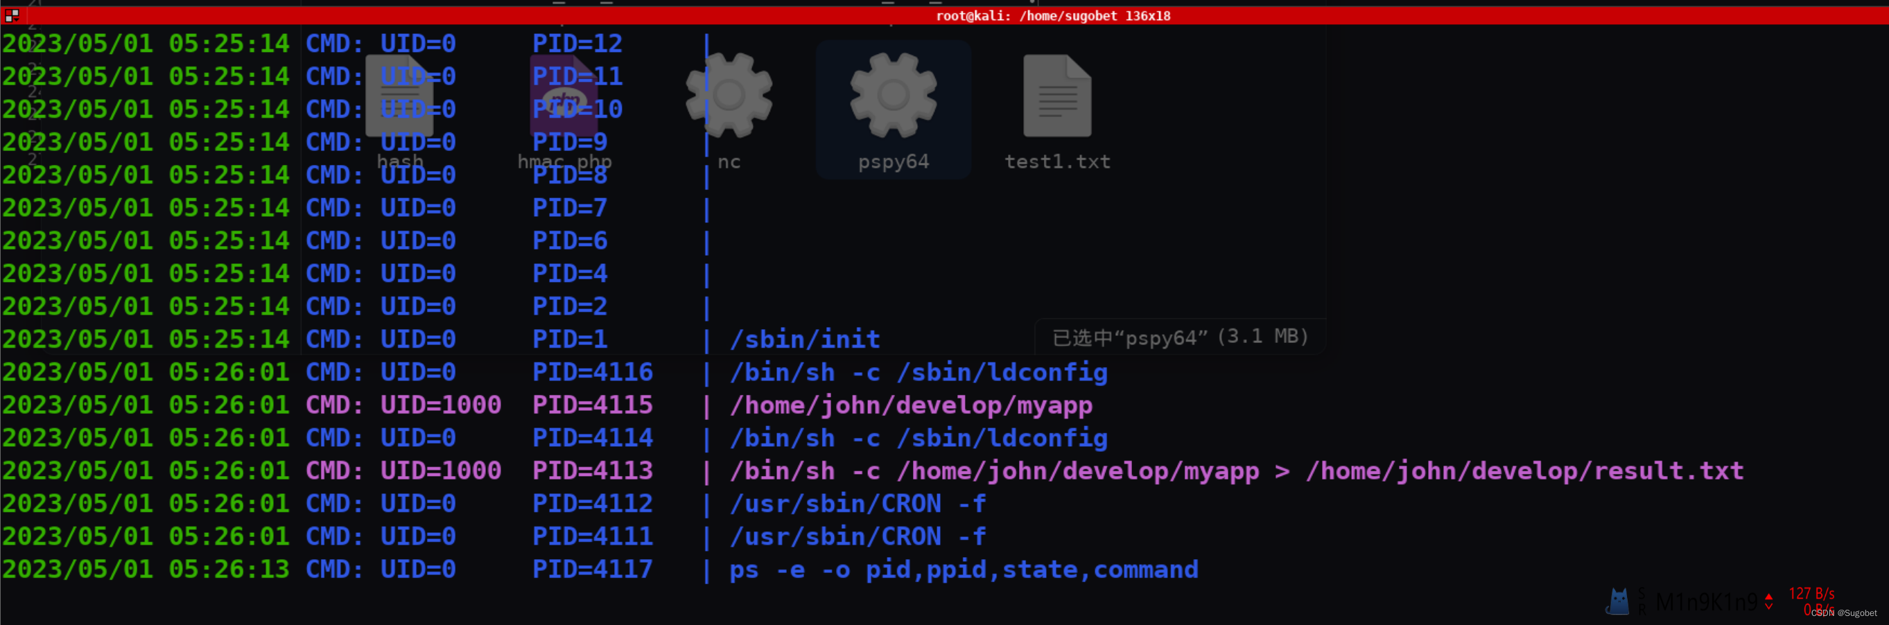This screenshot has height=625, width=1889.
Task: Click the PID=4114 entry in the terminal
Action: (593, 438)
